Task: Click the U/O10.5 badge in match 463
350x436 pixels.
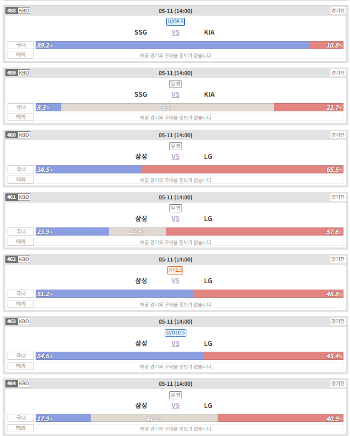Action: point(176,333)
